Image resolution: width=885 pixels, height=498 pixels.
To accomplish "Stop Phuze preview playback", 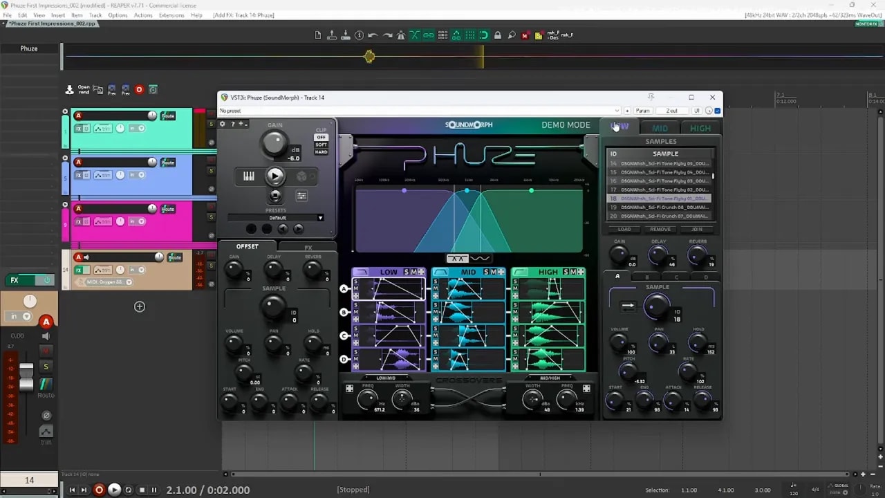I will click(275, 196).
